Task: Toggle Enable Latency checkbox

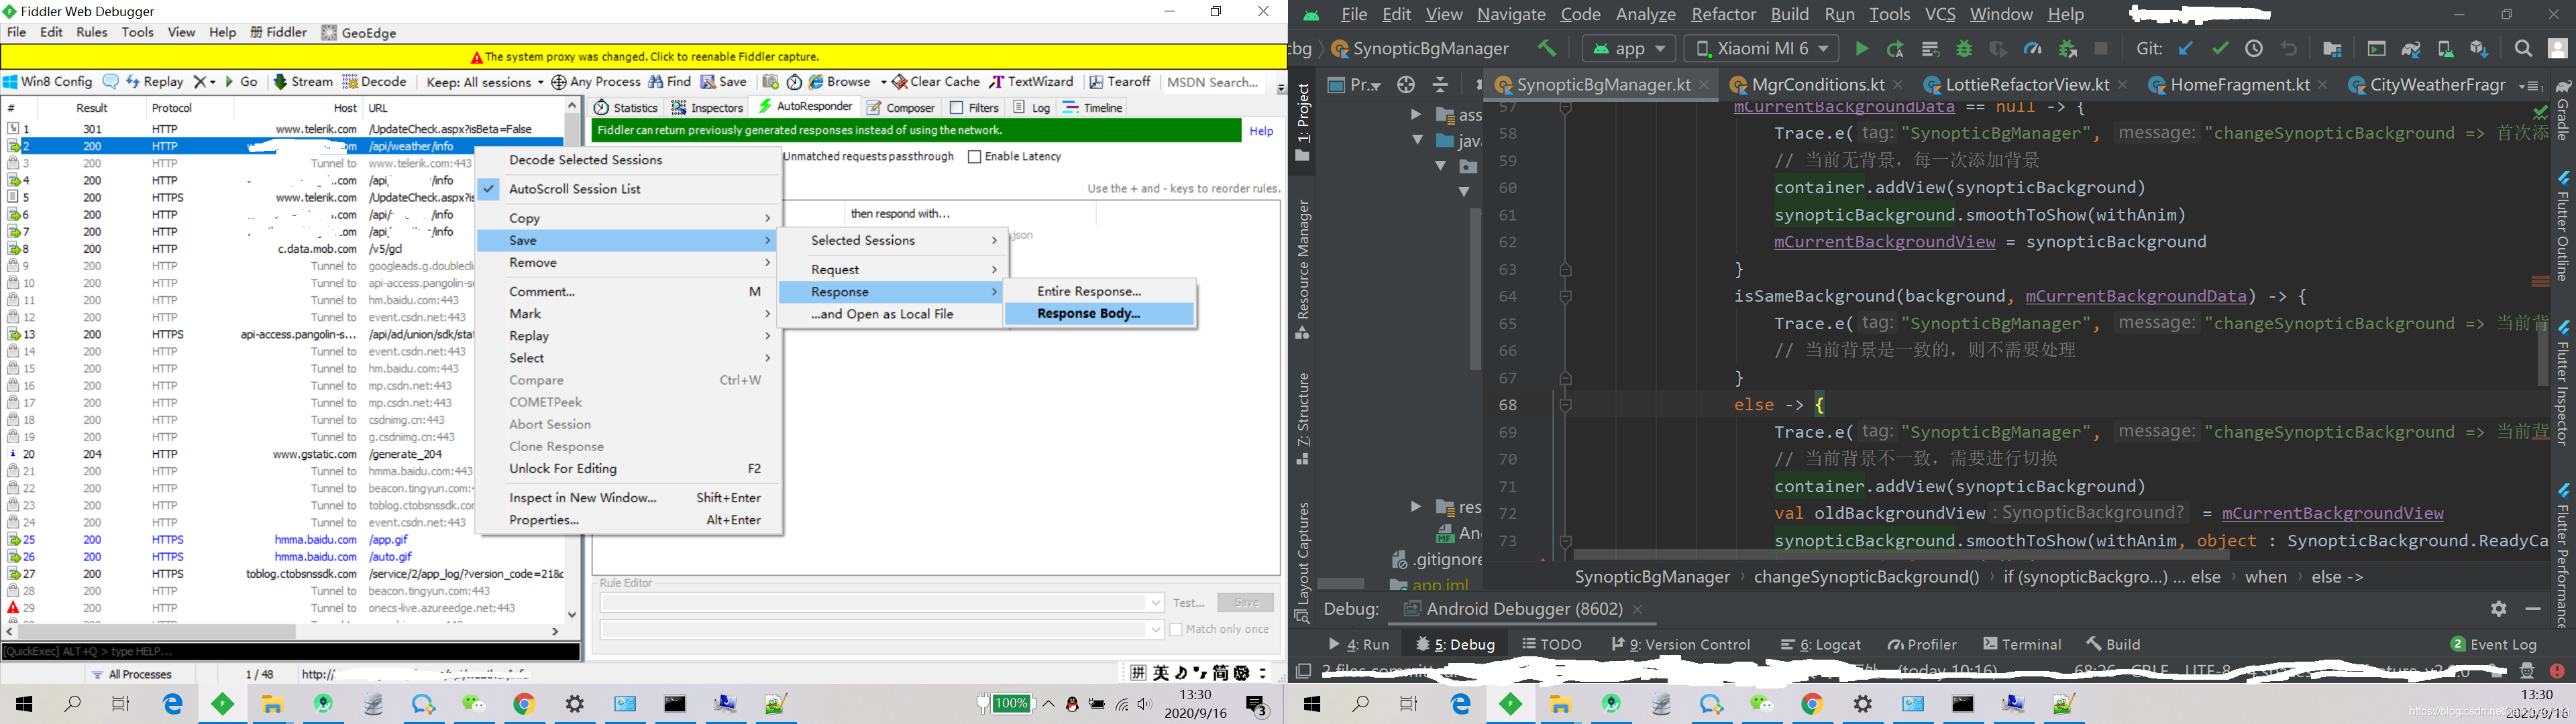Action: [974, 157]
